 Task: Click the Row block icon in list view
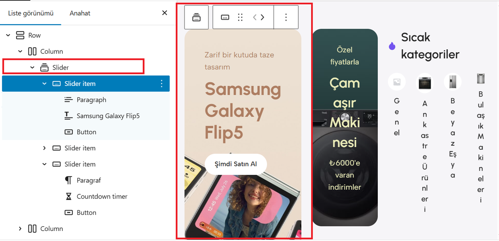coord(20,35)
